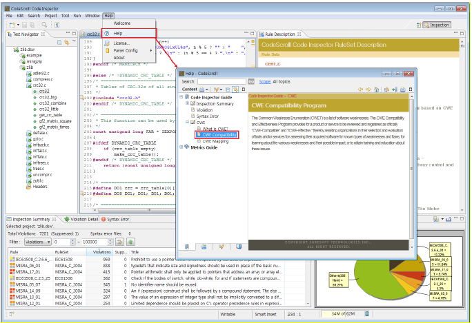Click the heap memory status bar 34M of 62M
Viewport: 472px width, 323px height.
pos(342,313)
